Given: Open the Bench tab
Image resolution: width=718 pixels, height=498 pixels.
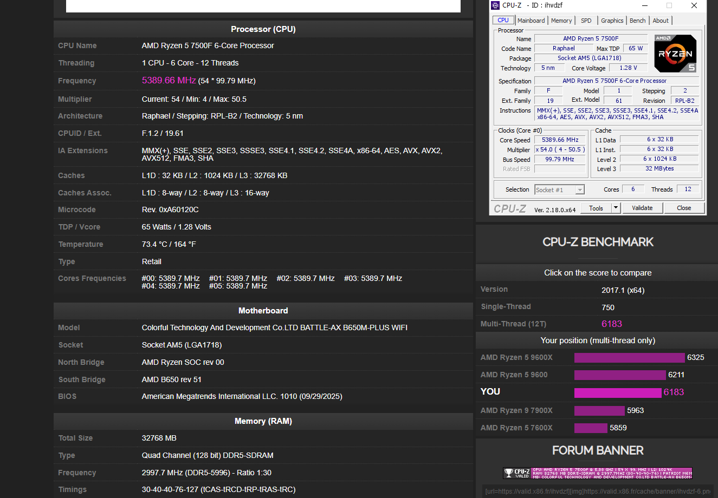Looking at the screenshot, I should click(x=638, y=21).
